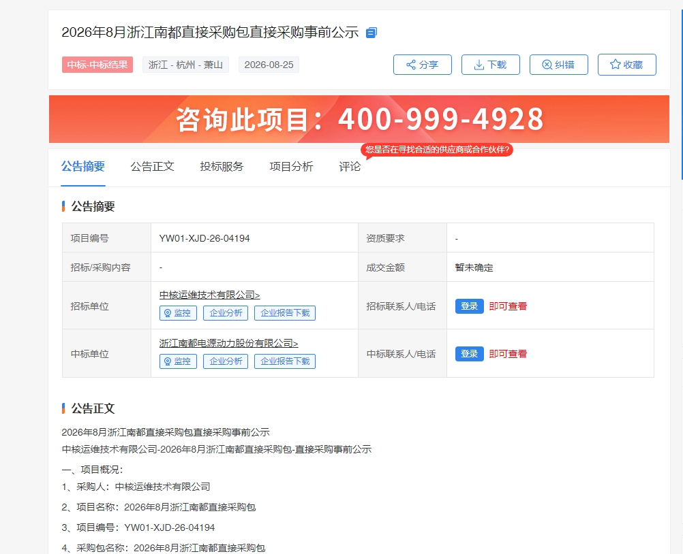Click the 下载 download button
The image size is (683, 554).
[491, 65]
